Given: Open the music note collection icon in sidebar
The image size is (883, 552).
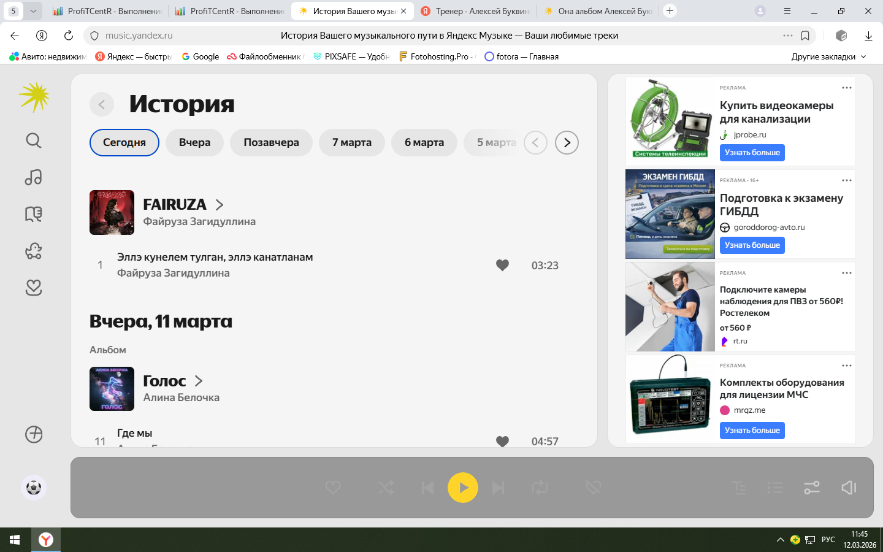Looking at the screenshot, I should (x=34, y=177).
